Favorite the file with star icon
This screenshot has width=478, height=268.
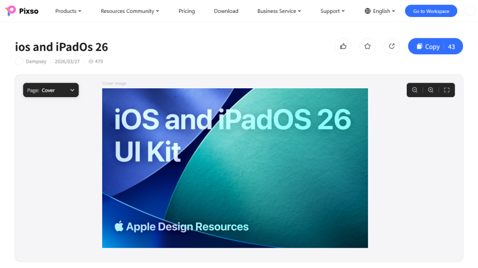(x=368, y=46)
